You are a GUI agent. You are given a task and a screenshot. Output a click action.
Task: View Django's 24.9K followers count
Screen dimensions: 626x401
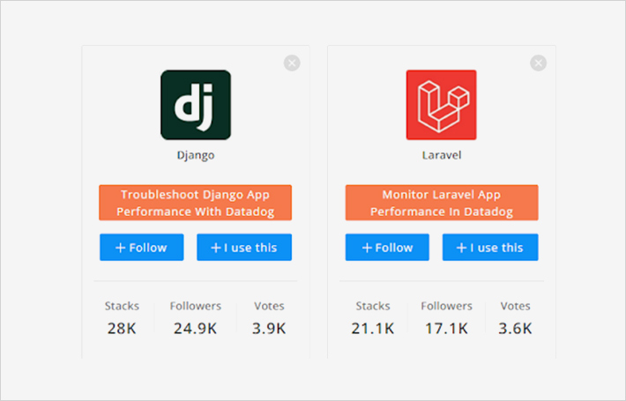195,329
